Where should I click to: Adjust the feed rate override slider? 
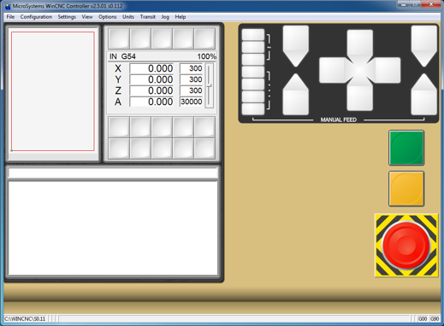[x=210, y=85]
